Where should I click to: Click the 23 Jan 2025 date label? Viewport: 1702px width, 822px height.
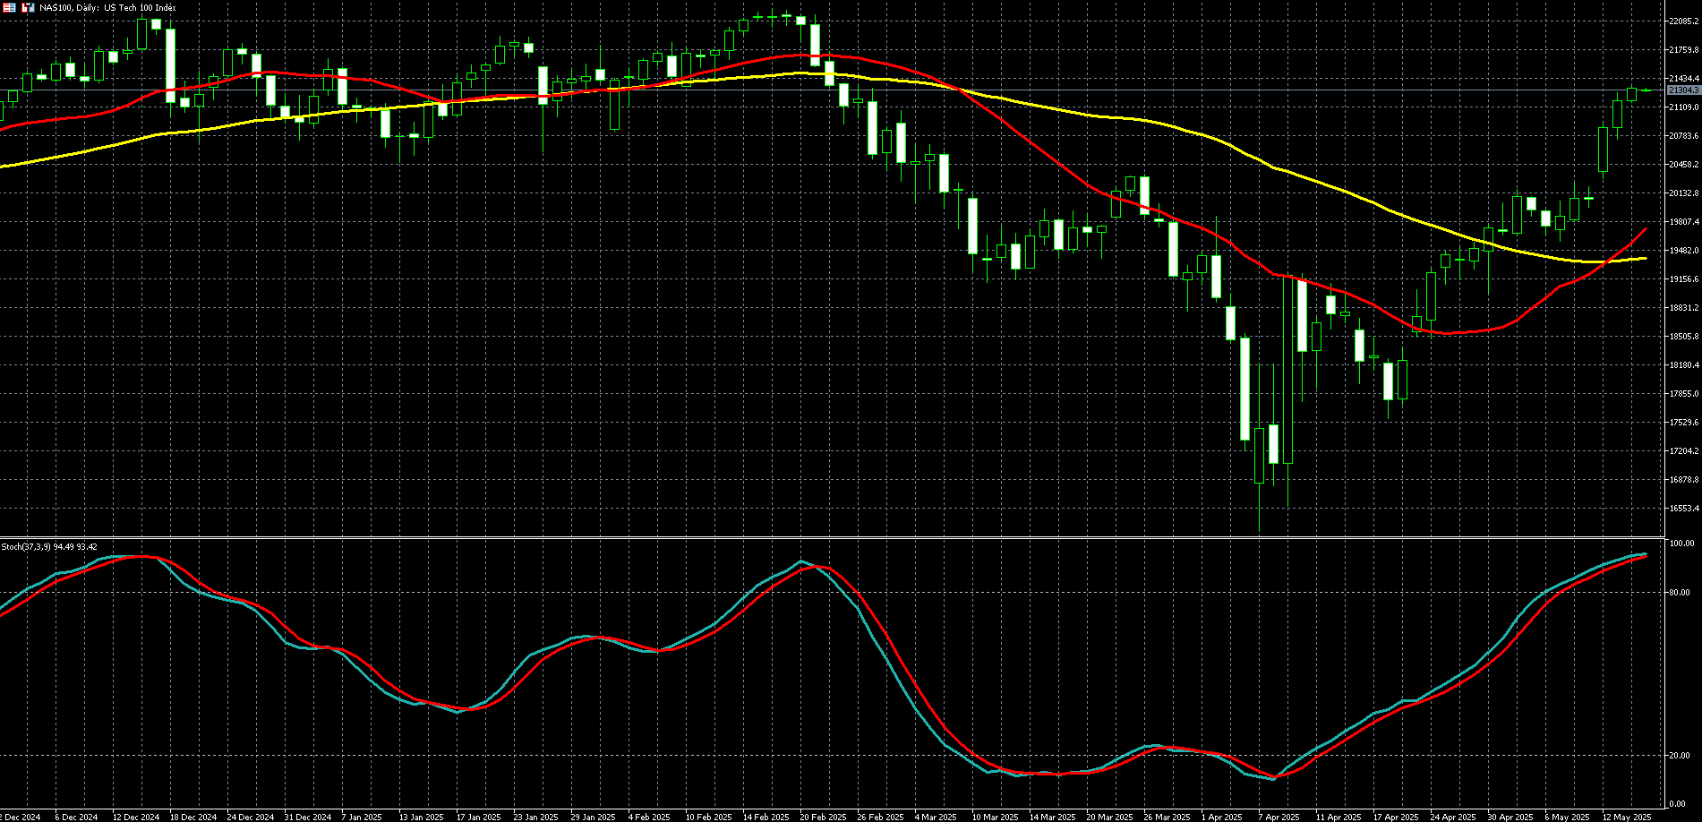(535, 817)
